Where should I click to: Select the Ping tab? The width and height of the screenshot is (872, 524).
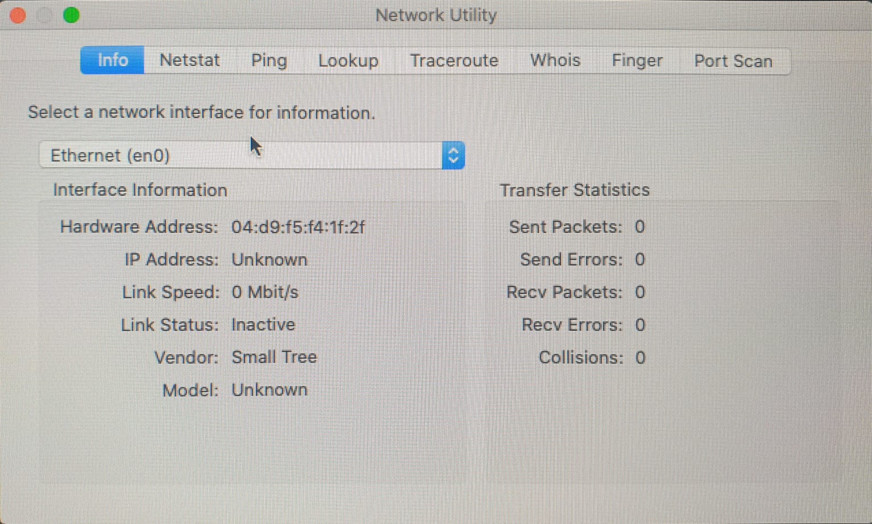click(x=269, y=60)
